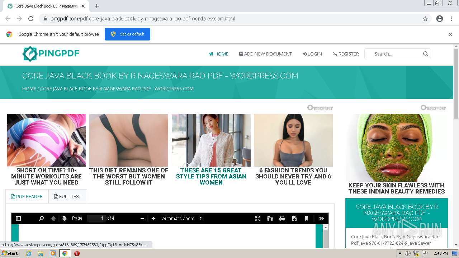Open the Automatic Zoom dropdown
Image resolution: width=459 pixels, height=258 pixels.
pos(182,219)
